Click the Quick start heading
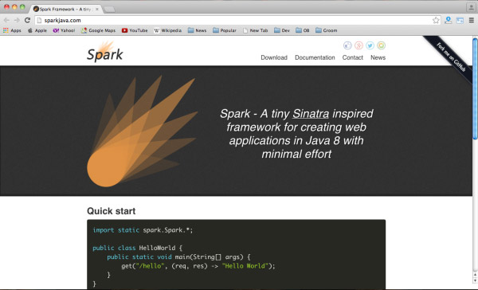478x290 pixels. click(x=112, y=211)
